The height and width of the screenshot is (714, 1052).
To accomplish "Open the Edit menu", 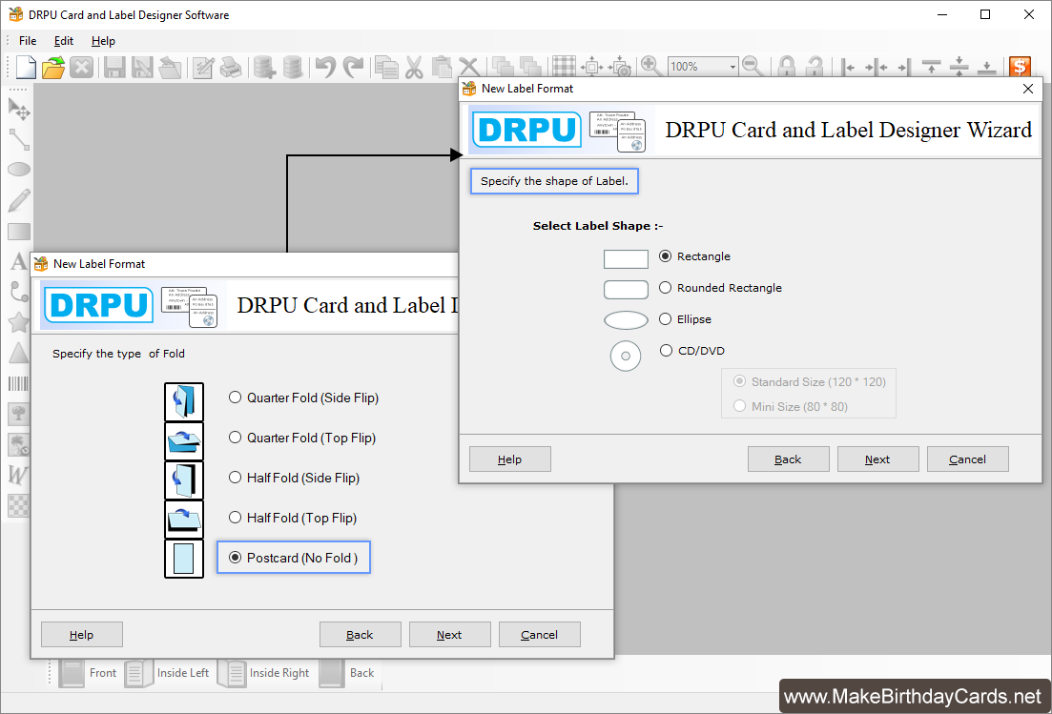I will click(64, 41).
